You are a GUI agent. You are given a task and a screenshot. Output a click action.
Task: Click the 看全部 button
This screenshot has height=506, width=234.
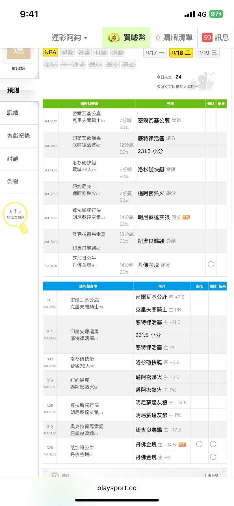click(x=213, y=475)
